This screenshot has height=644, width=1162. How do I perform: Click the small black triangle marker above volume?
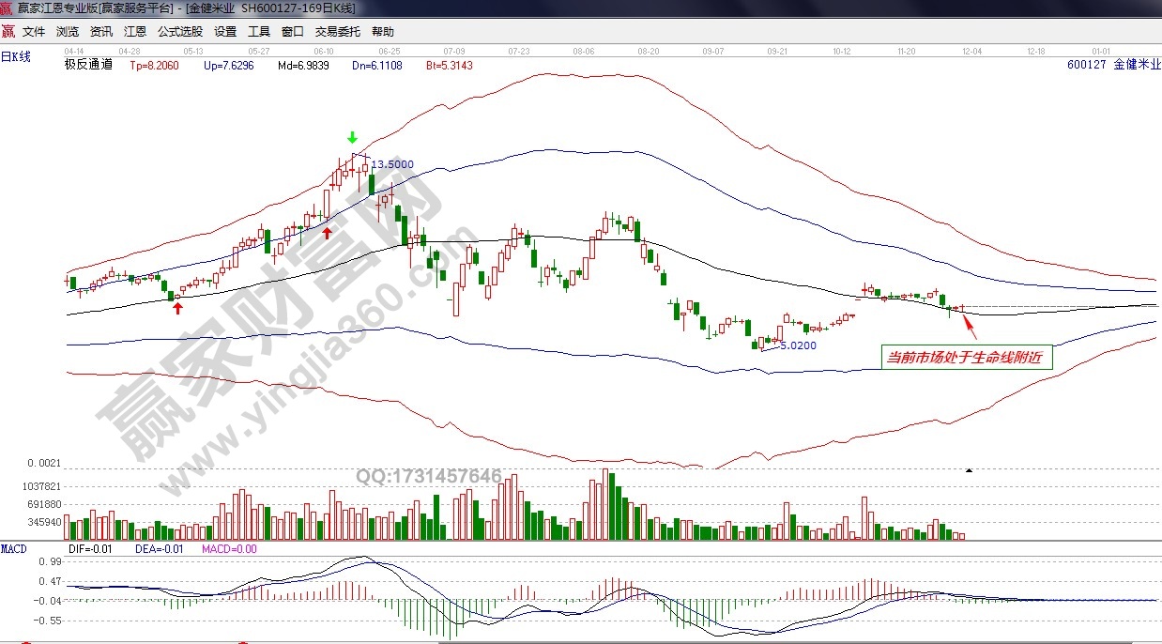[969, 469]
